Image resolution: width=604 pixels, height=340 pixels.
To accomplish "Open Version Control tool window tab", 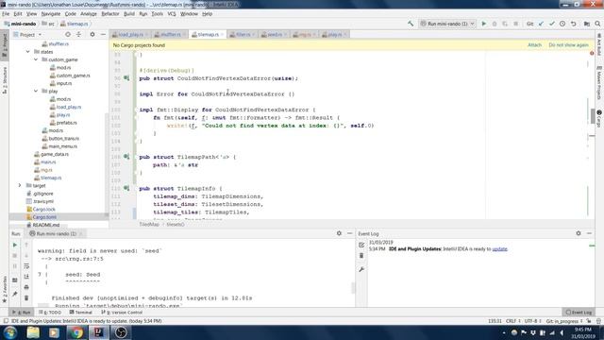I will click(122, 313).
